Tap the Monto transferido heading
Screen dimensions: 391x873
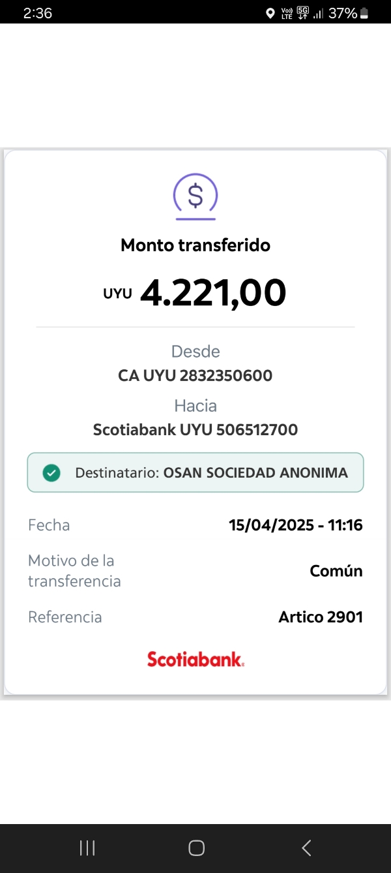tap(195, 245)
